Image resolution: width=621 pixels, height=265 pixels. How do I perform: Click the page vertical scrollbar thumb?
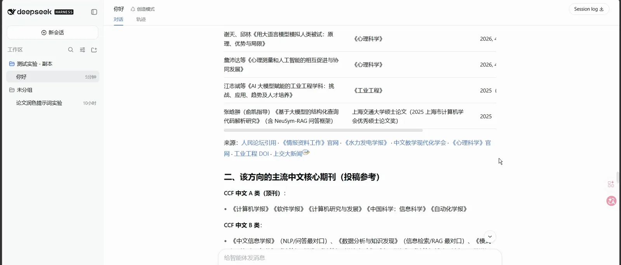[618, 177]
